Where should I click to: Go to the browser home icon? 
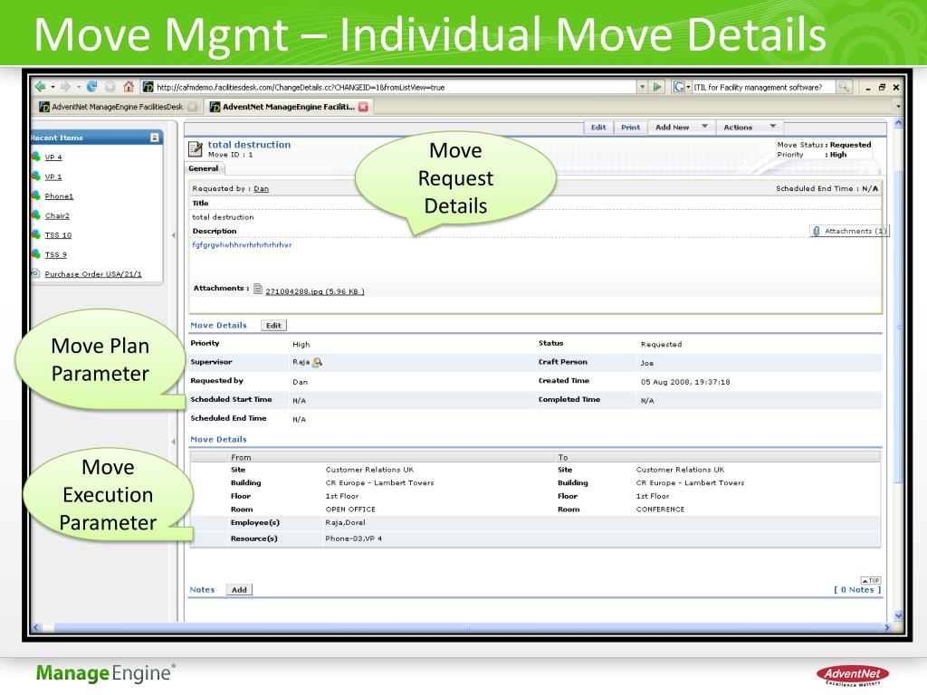129,87
